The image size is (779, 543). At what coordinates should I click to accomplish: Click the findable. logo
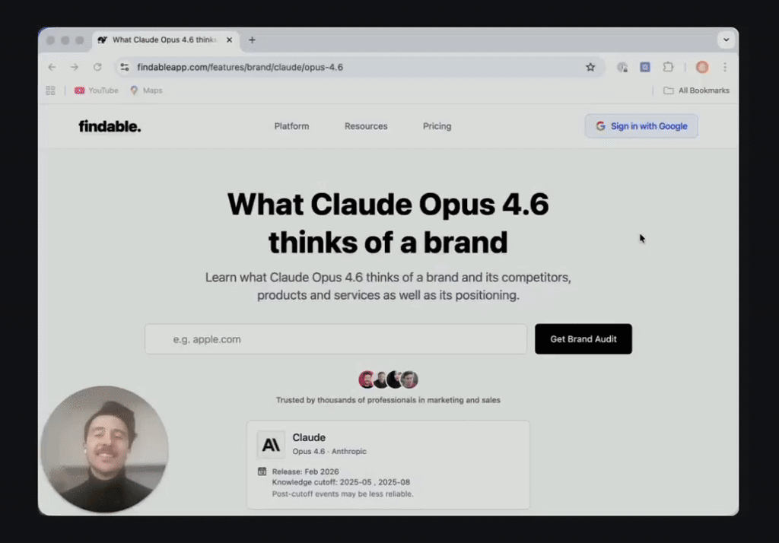point(110,126)
